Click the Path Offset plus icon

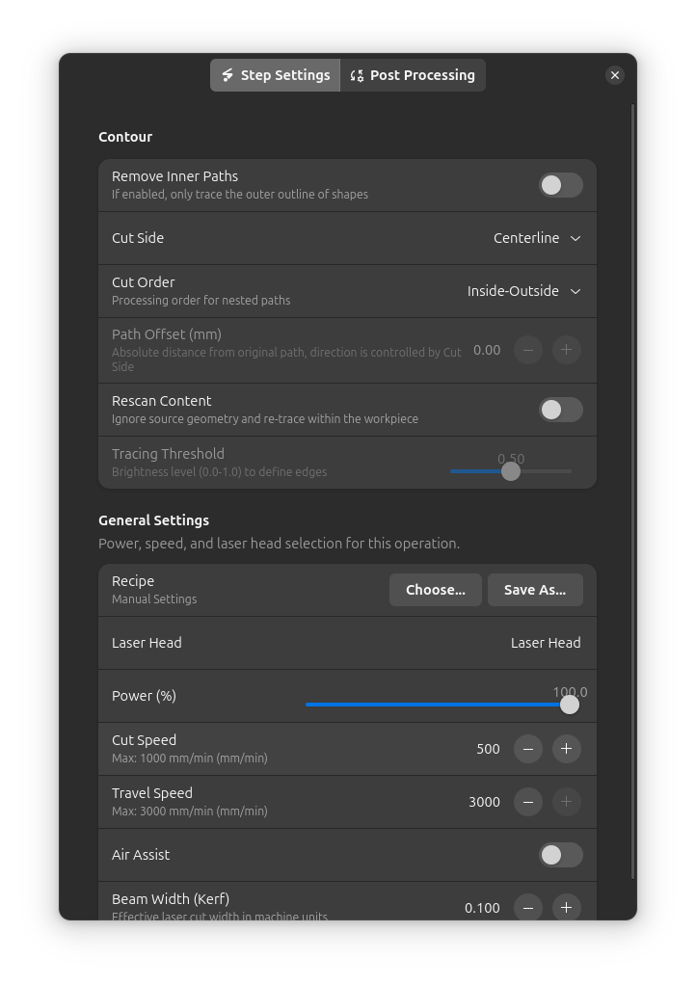click(566, 350)
